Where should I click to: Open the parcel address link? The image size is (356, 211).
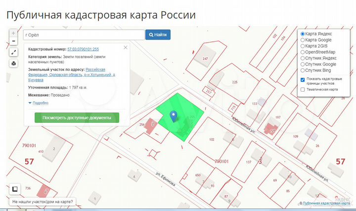[72, 75]
